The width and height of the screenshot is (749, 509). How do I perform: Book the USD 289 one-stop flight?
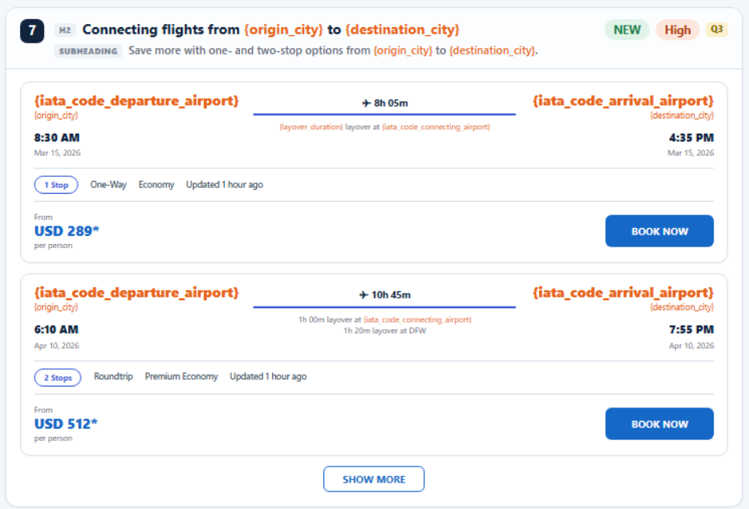point(659,231)
